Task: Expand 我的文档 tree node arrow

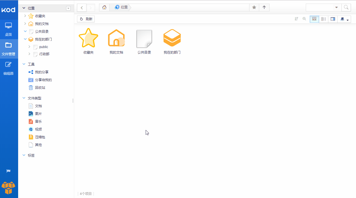Action: (25, 24)
